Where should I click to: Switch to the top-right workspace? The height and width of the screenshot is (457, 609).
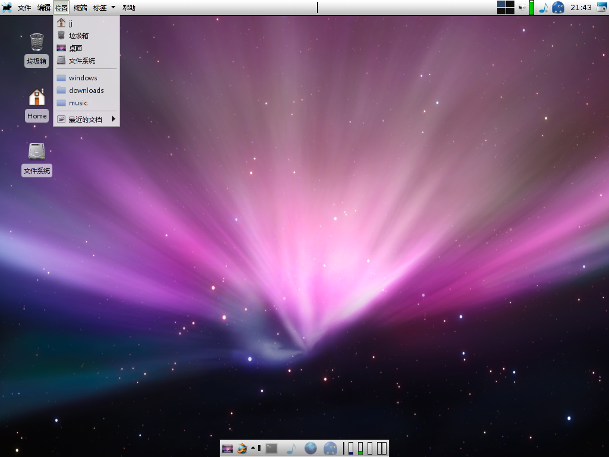coord(510,4)
